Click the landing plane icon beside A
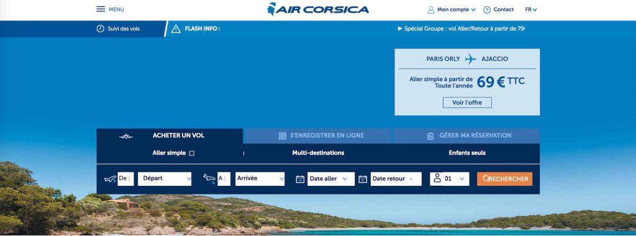Image resolution: width=636 pixels, height=236 pixels. 209,178
